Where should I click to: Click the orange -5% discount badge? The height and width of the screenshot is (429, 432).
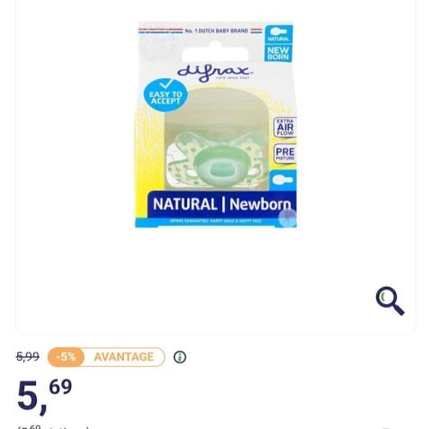click(x=66, y=357)
